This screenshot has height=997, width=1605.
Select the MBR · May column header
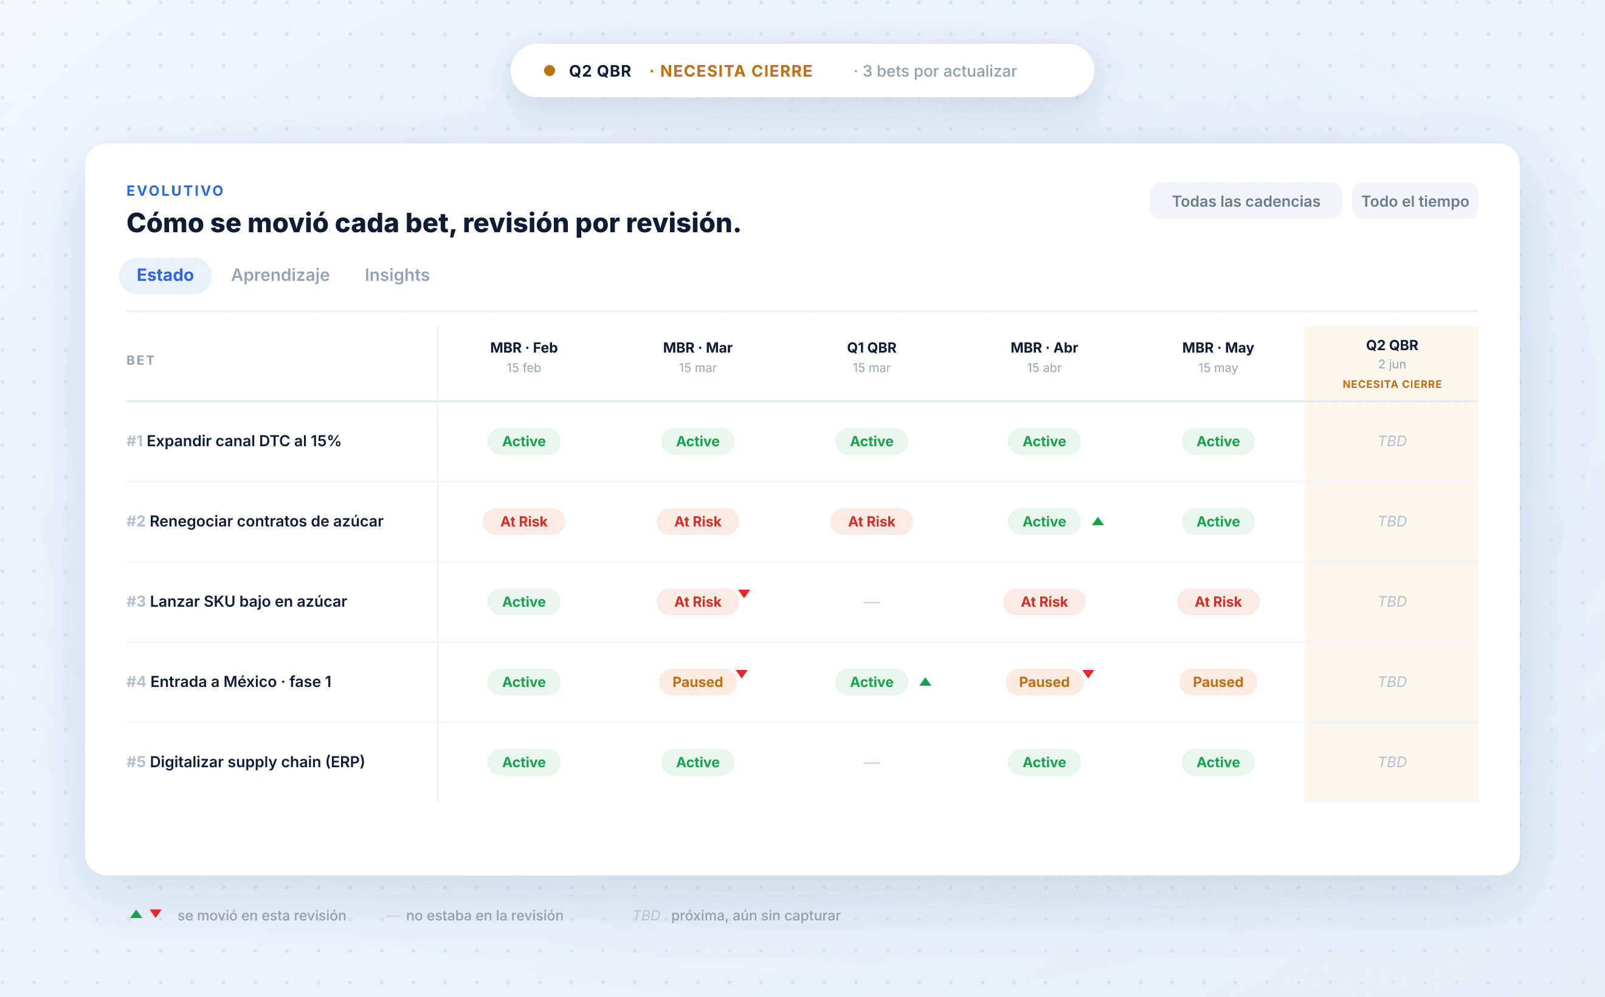(1218, 357)
